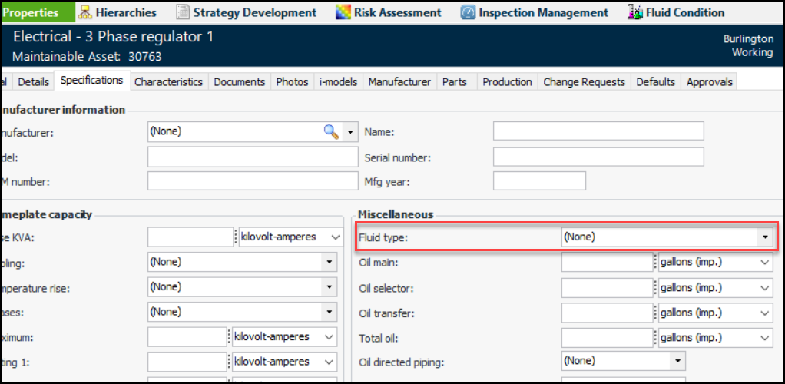Image resolution: width=785 pixels, height=384 pixels.
Task: Click the Serial number input field
Action: coord(598,157)
